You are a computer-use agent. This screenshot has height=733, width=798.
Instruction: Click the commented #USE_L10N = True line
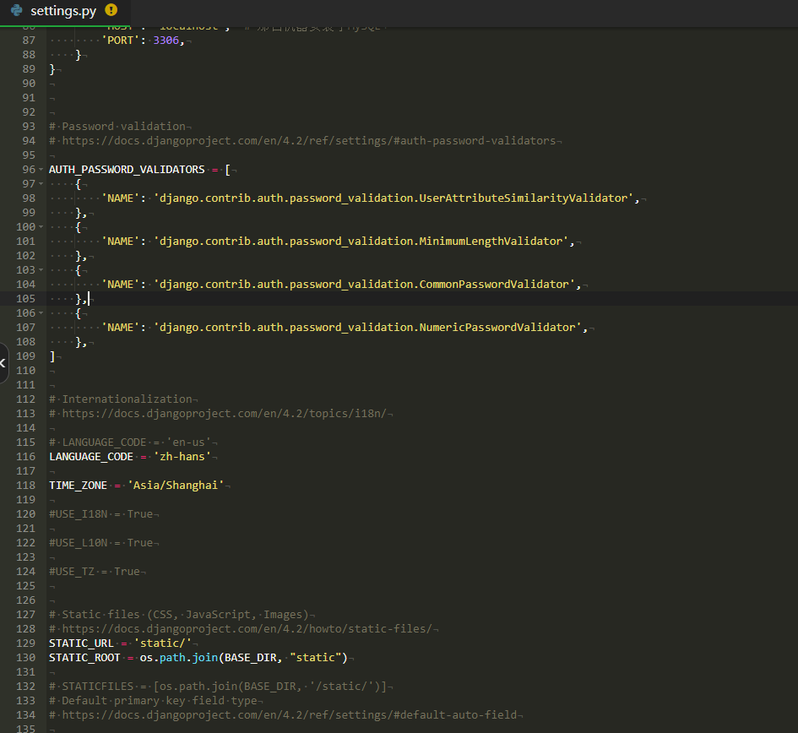point(100,543)
